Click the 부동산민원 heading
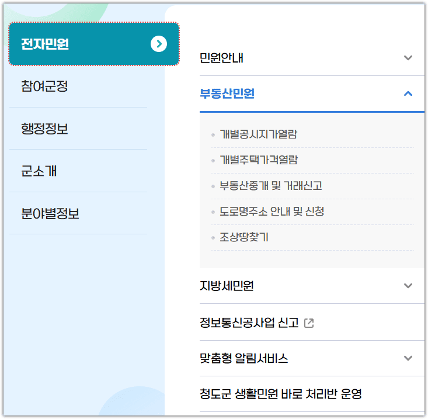The height and width of the screenshot is (419, 428). pos(227,94)
